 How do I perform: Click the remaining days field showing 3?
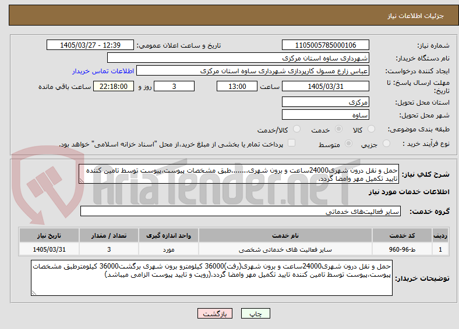(x=174, y=86)
